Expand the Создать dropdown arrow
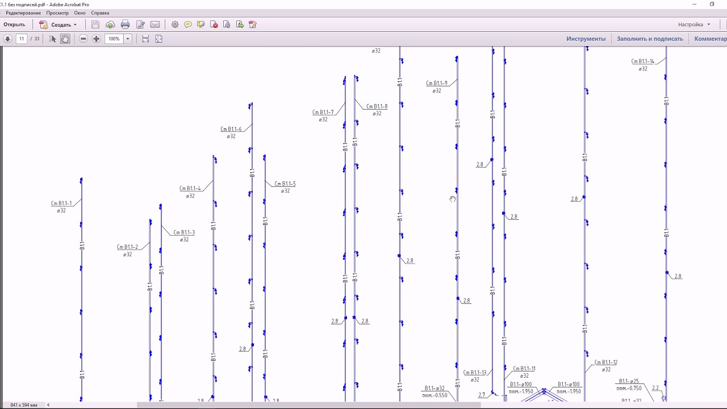727x409 pixels. (x=75, y=25)
